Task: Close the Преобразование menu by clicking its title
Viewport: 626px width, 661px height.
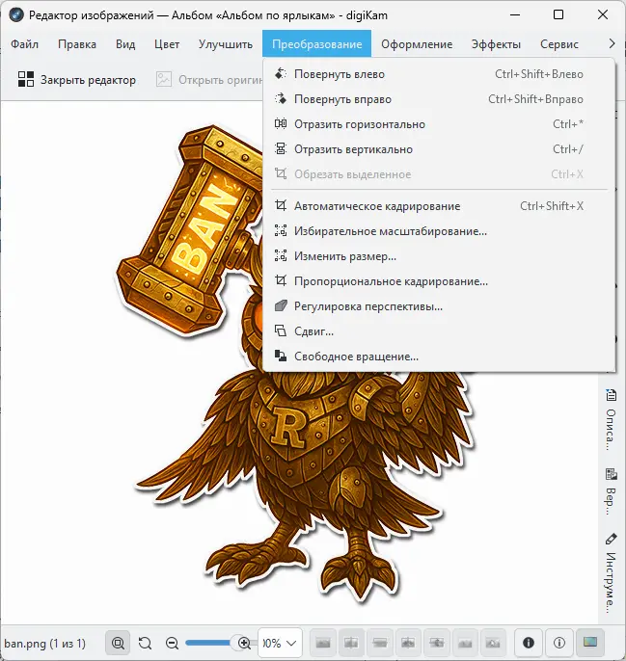Action: coord(316,44)
